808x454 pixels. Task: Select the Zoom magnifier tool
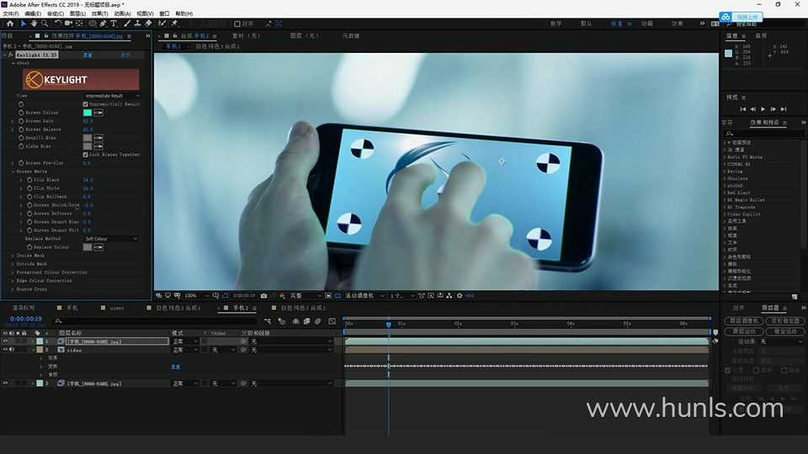(x=45, y=24)
